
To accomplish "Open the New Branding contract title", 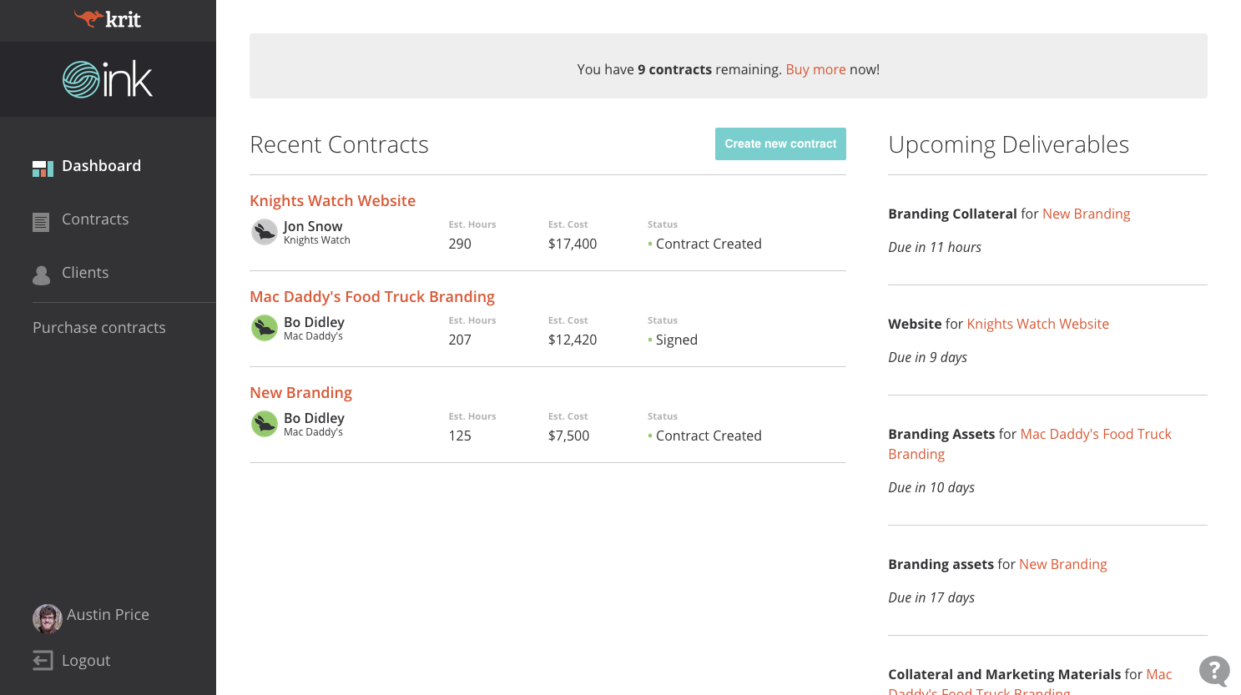I will pos(300,393).
